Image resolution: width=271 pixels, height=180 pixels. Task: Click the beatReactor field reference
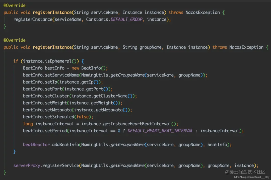click(36, 145)
